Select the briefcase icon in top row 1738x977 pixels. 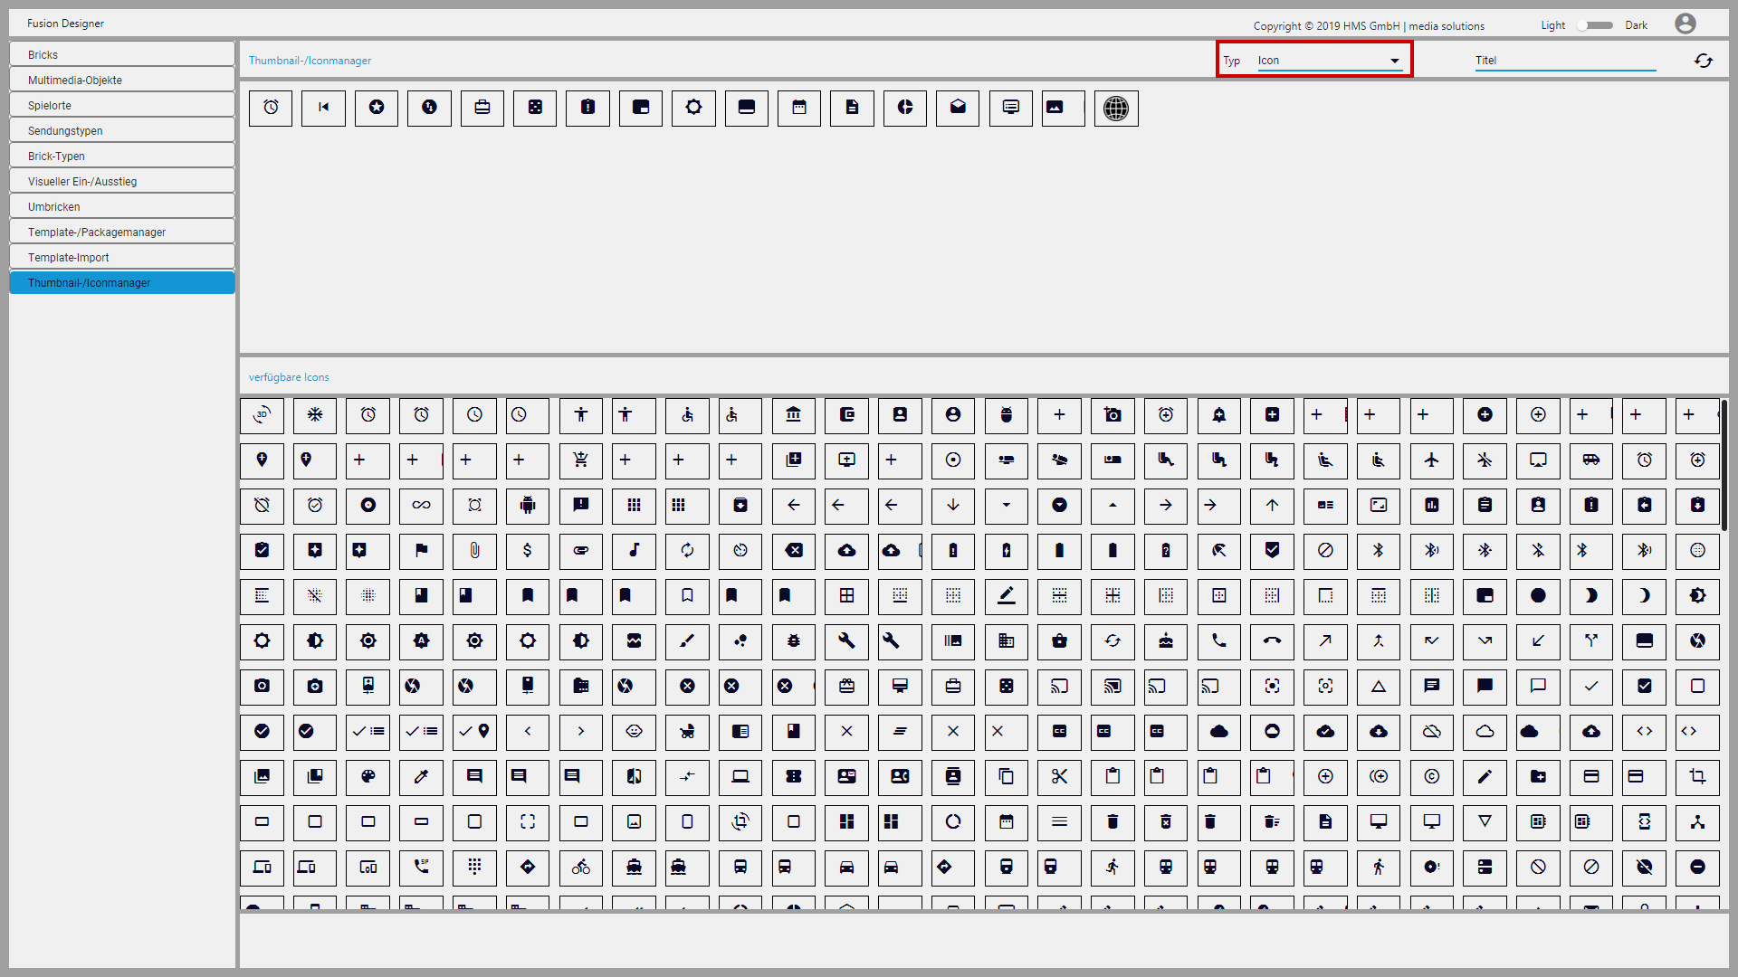pyautogui.click(x=482, y=108)
